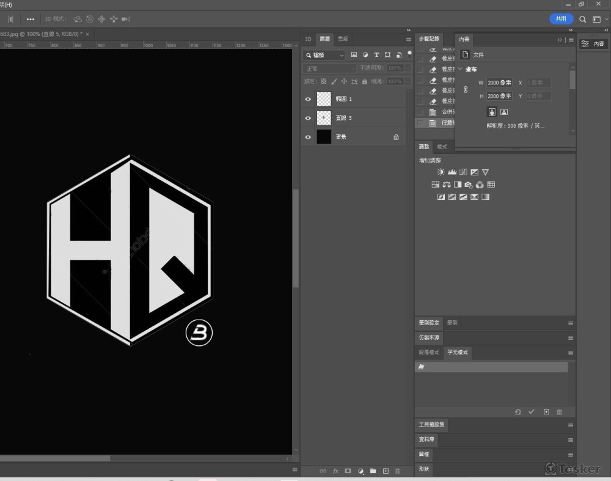Open the 種類 layer filter dropdown
The image size is (611, 481).
tap(324, 55)
